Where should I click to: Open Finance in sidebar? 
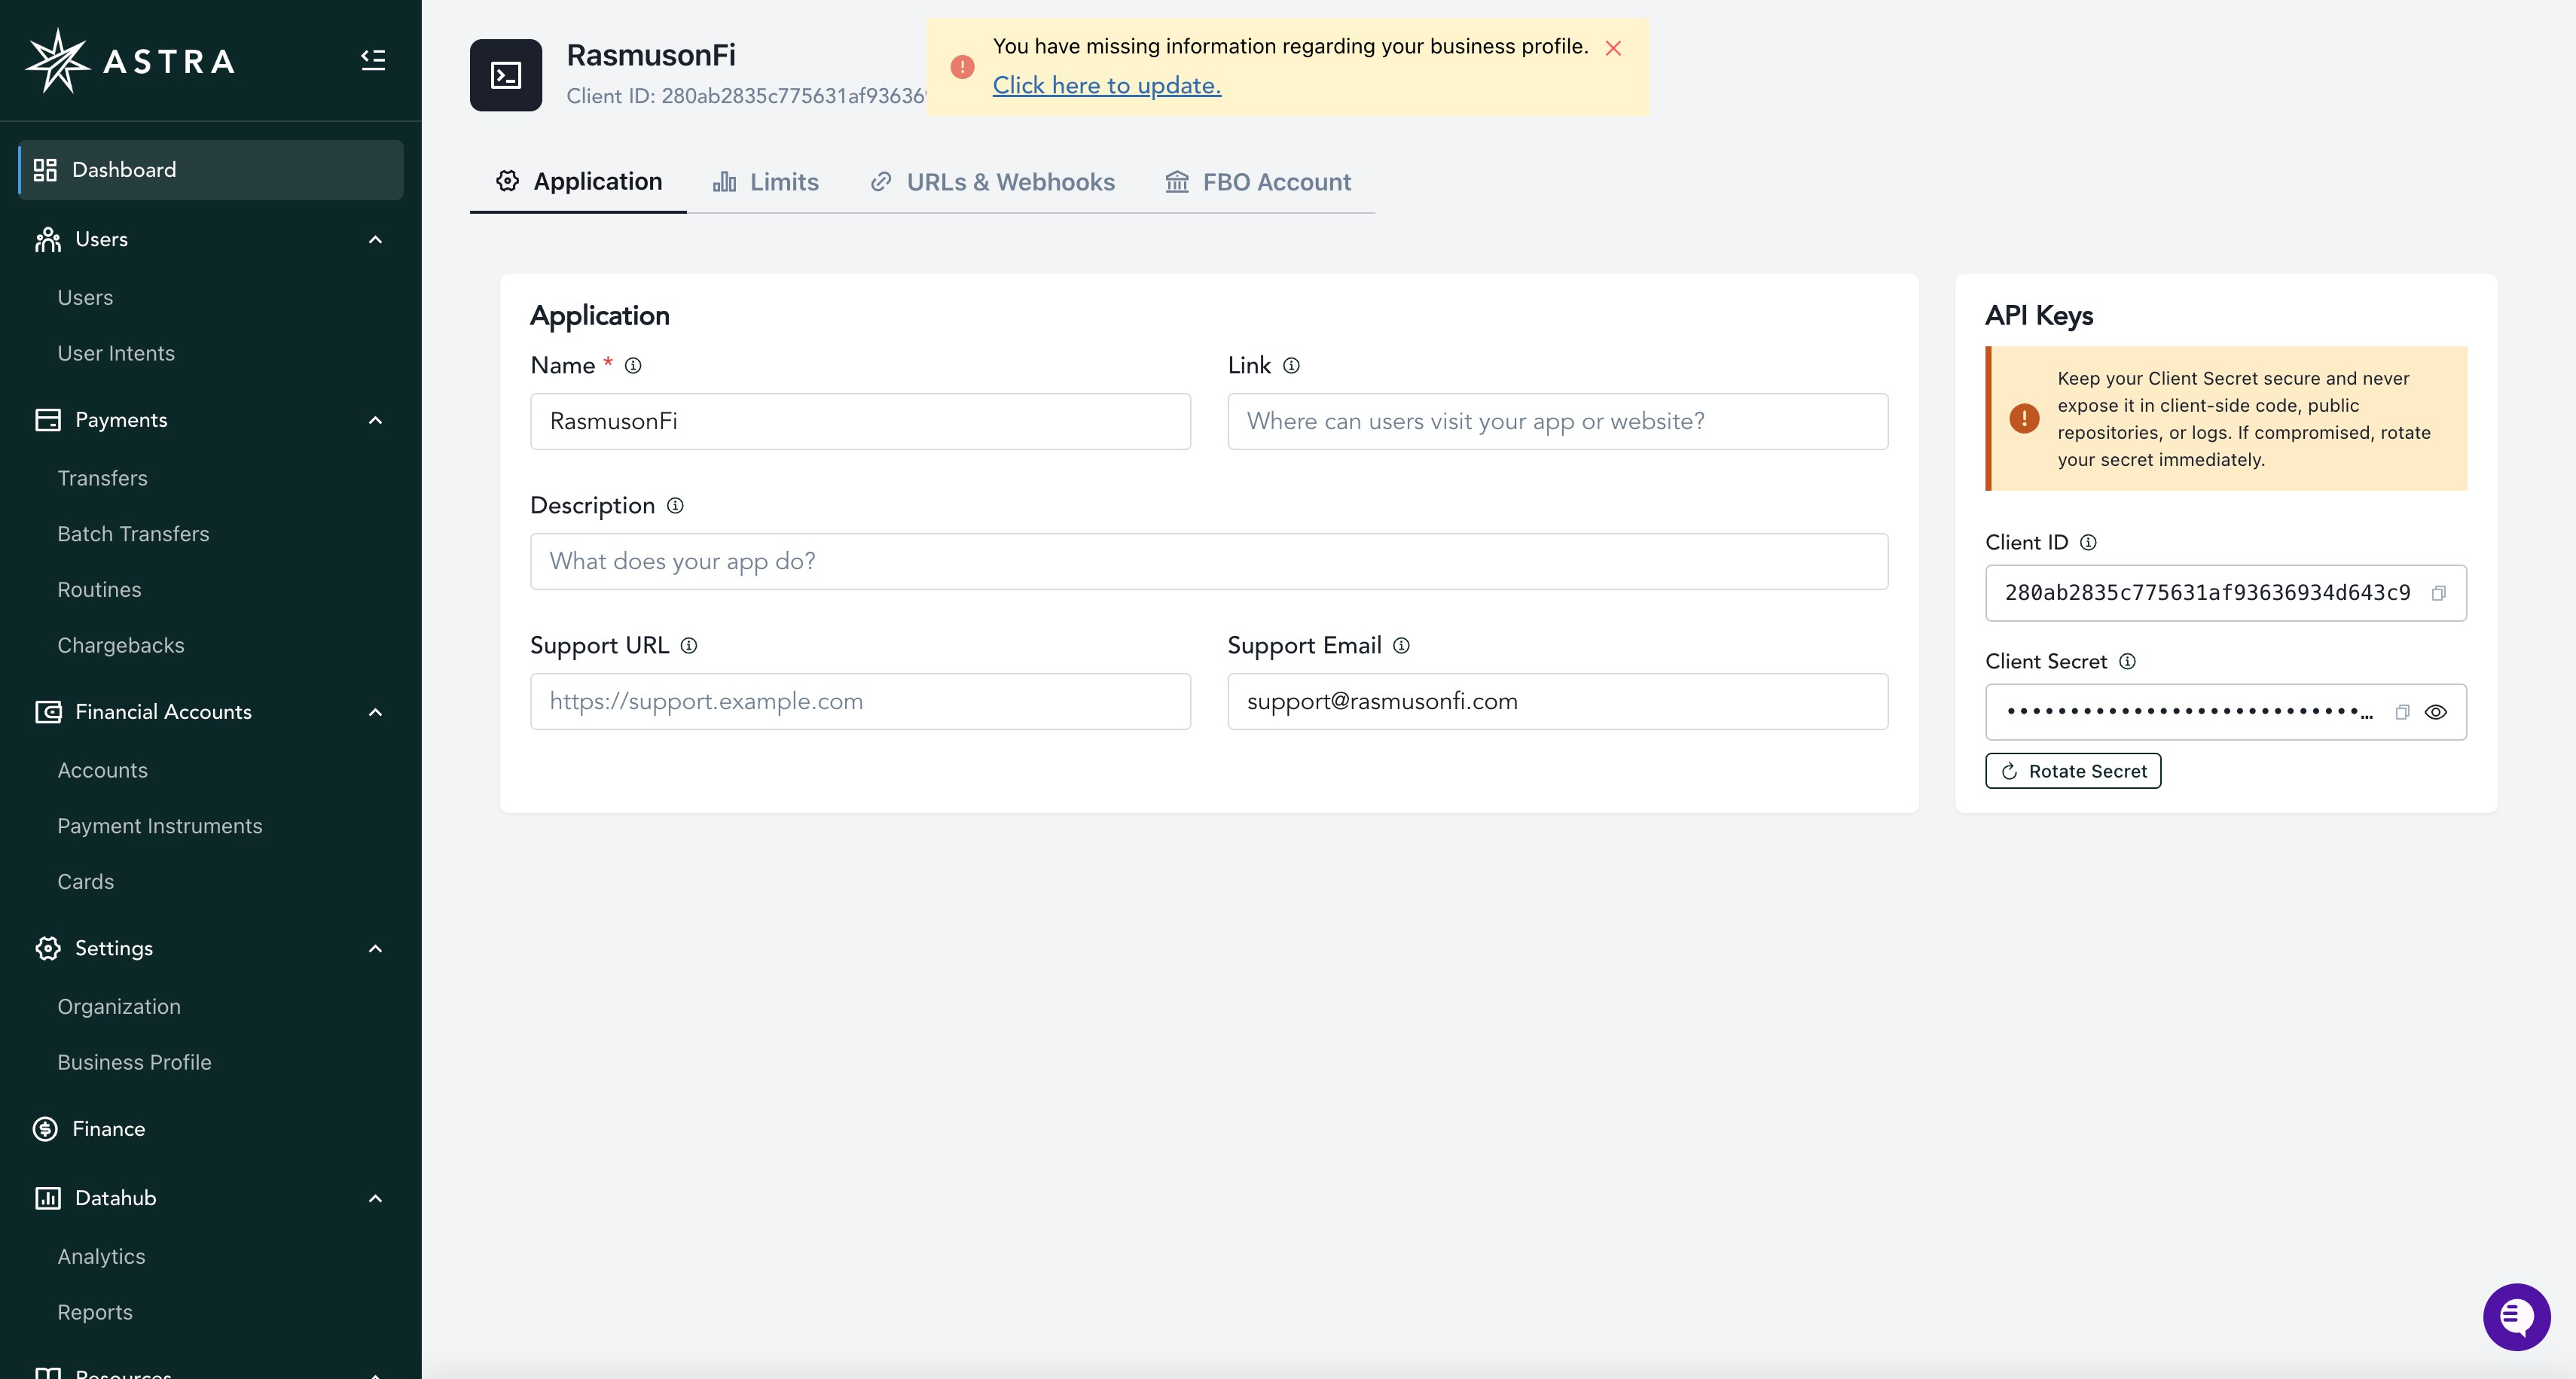(x=109, y=1129)
